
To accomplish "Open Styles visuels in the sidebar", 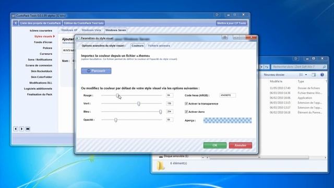I will (x=43, y=37).
